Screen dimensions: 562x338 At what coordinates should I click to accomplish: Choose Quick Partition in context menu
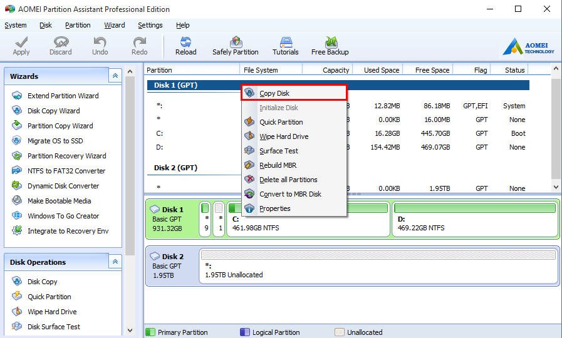tap(294, 122)
